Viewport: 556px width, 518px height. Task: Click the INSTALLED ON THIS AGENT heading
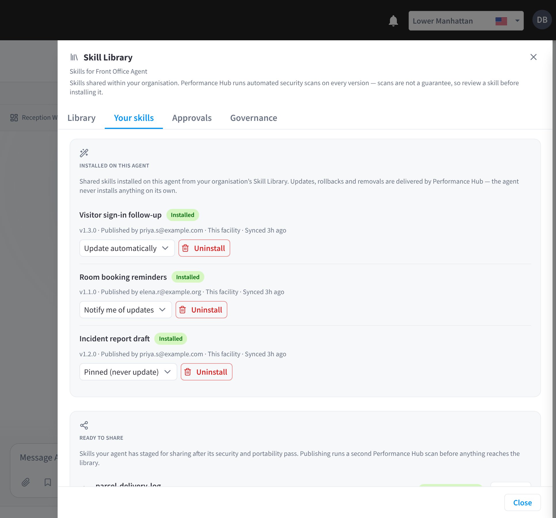coord(114,166)
